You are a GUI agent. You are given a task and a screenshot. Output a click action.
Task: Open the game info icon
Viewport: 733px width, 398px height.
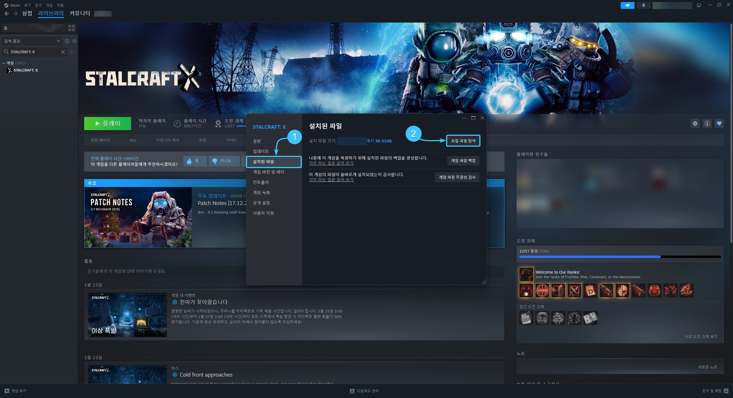pyautogui.click(x=707, y=124)
